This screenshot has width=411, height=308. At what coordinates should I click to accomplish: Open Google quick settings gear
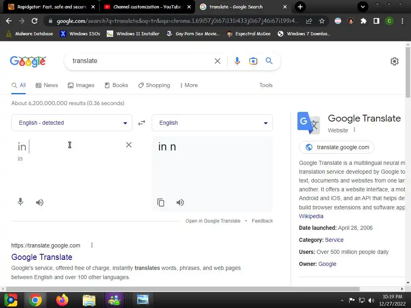pyautogui.click(x=395, y=61)
